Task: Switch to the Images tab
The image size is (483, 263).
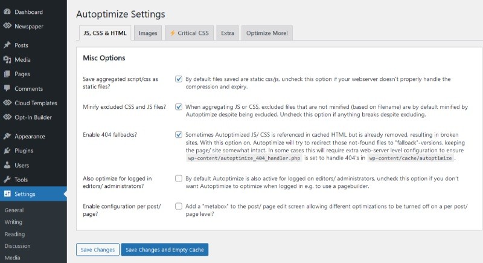Action: point(148,33)
